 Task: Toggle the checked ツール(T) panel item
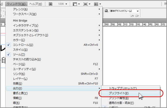[x=54, y=55]
